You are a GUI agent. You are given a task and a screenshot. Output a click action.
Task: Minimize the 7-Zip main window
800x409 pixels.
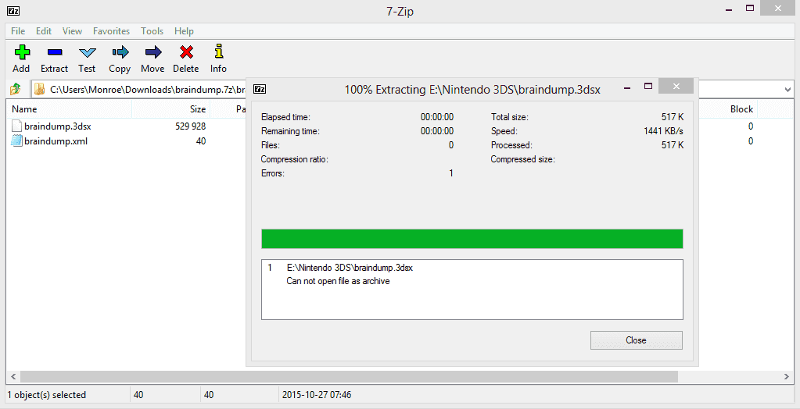tap(729, 9)
